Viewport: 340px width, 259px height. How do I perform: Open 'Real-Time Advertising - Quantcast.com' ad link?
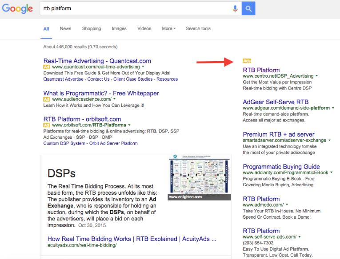(97, 61)
